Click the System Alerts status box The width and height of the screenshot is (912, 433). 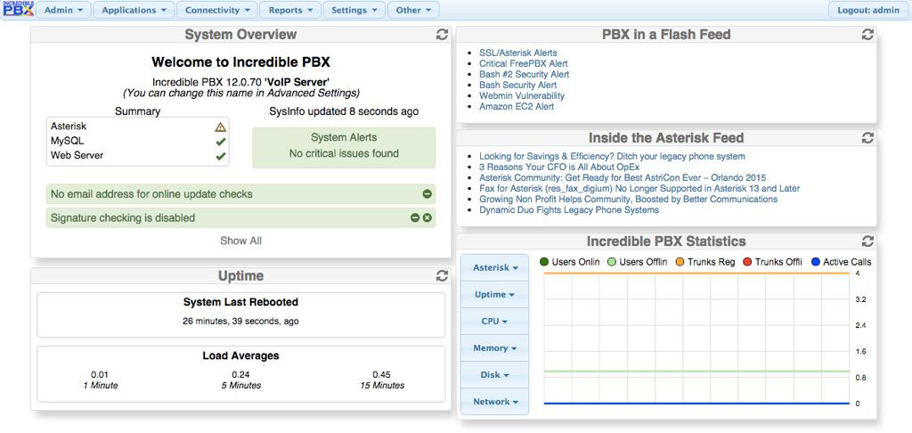pyautogui.click(x=344, y=148)
